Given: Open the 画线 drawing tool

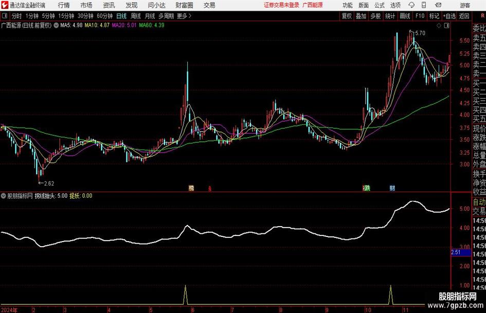Looking at the screenshot, I should click(x=405, y=16).
